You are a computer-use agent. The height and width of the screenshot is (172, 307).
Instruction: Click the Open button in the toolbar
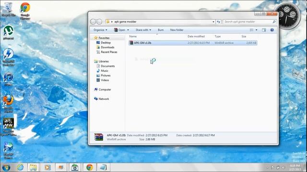click(x=119, y=30)
